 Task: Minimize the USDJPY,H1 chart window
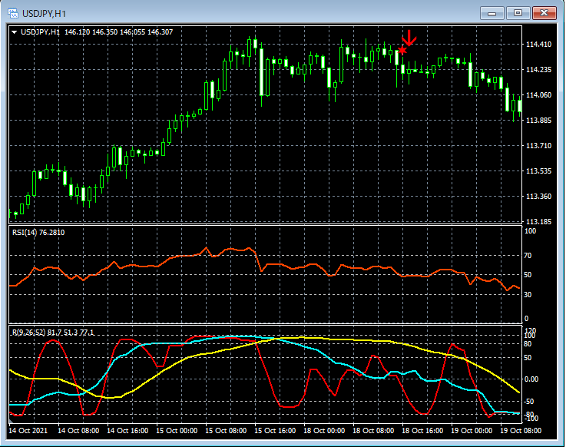(493, 13)
